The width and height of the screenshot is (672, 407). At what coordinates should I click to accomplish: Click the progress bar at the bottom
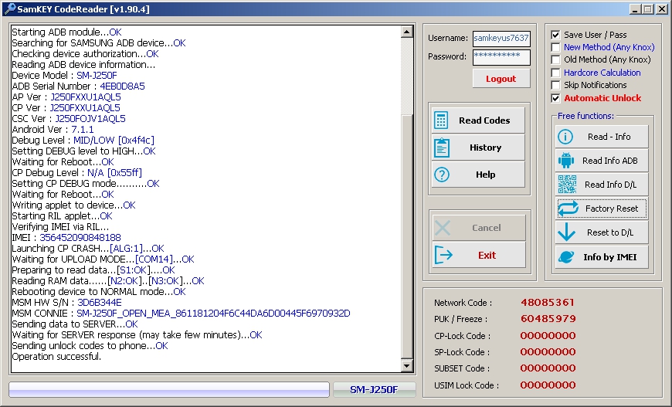click(169, 389)
